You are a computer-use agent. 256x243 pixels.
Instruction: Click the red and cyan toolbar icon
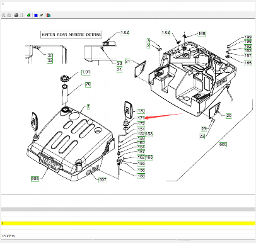pyautogui.click(x=49, y=15)
